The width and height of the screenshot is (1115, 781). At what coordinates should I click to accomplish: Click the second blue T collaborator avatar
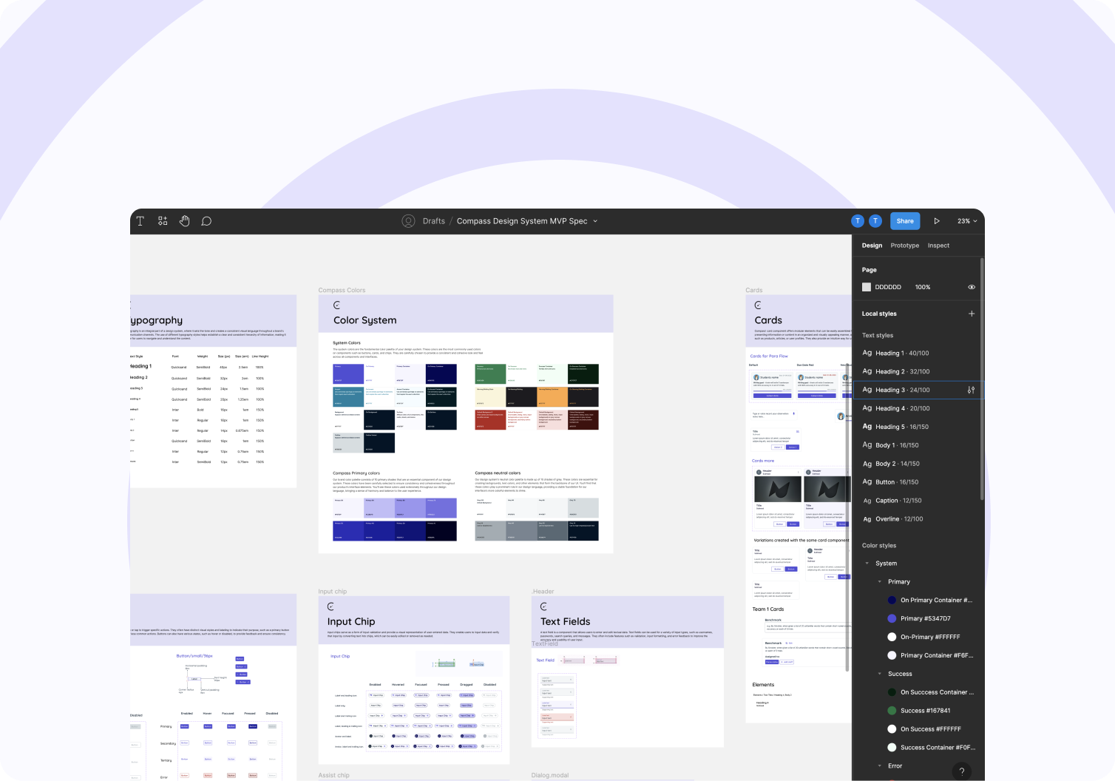[x=875, y=221]
